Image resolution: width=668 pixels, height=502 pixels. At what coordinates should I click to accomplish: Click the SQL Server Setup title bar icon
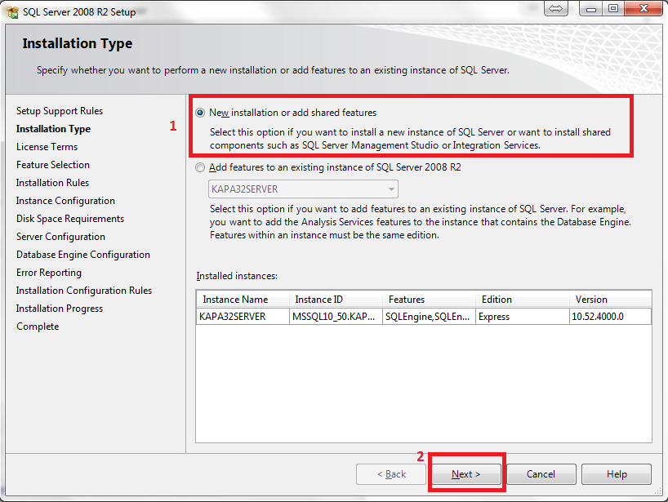pyautogui.click(x=13, y=12)
